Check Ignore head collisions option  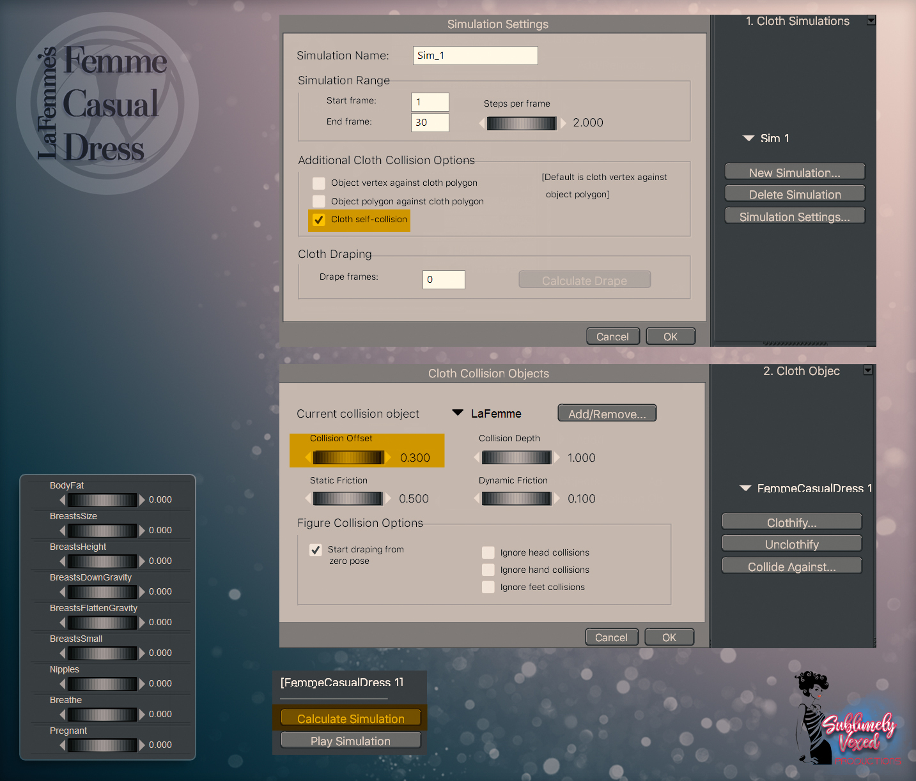[x=488, y=552]
